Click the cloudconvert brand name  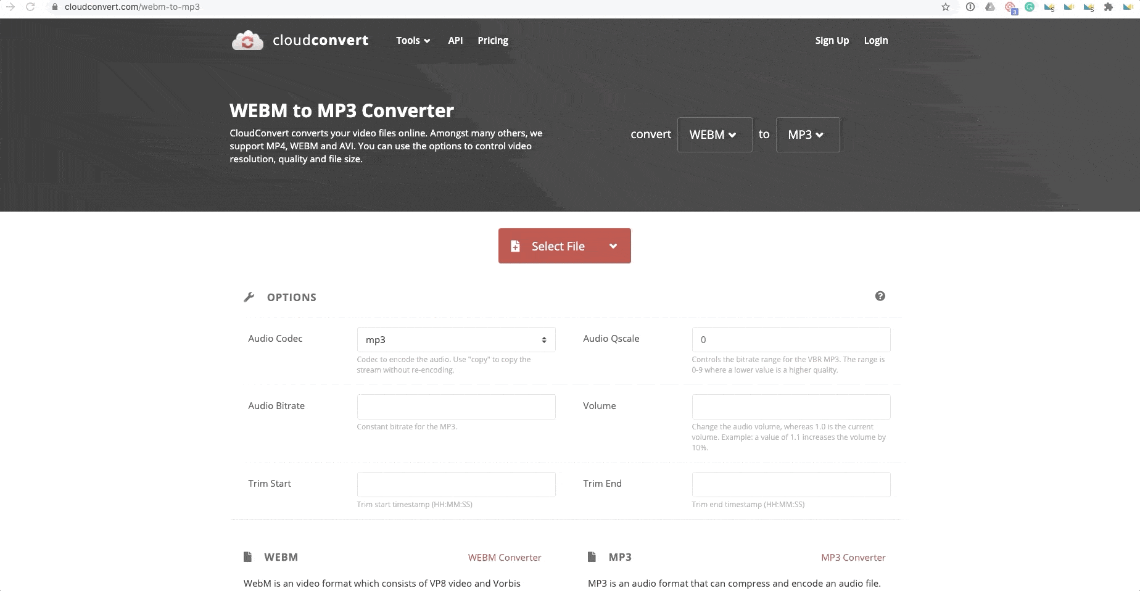(x=320, y=41)
